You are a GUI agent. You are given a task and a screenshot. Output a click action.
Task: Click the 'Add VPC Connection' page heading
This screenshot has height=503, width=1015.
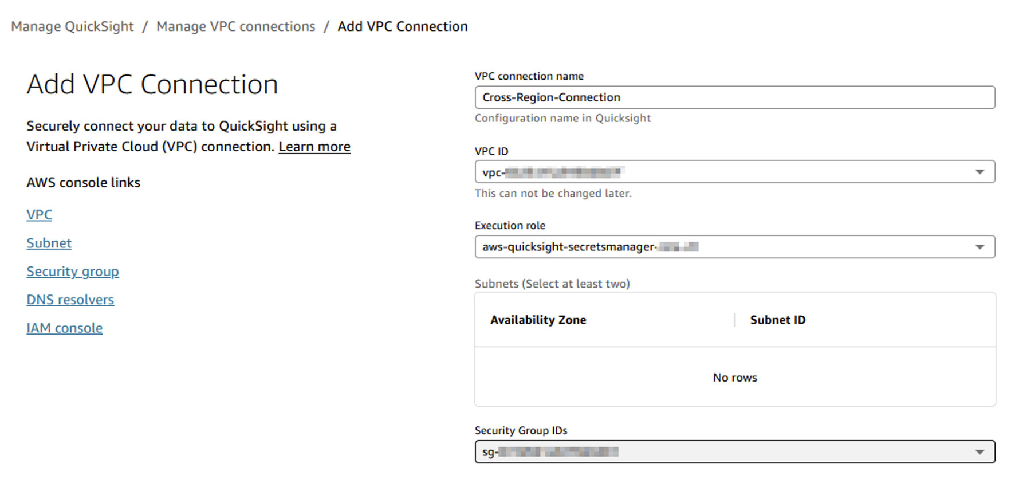tap(152, 84)
